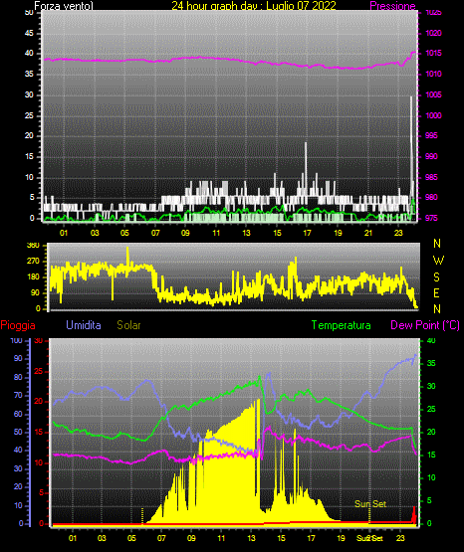
Task: Click the 35 temperature axis value
Action: (431, 363)
